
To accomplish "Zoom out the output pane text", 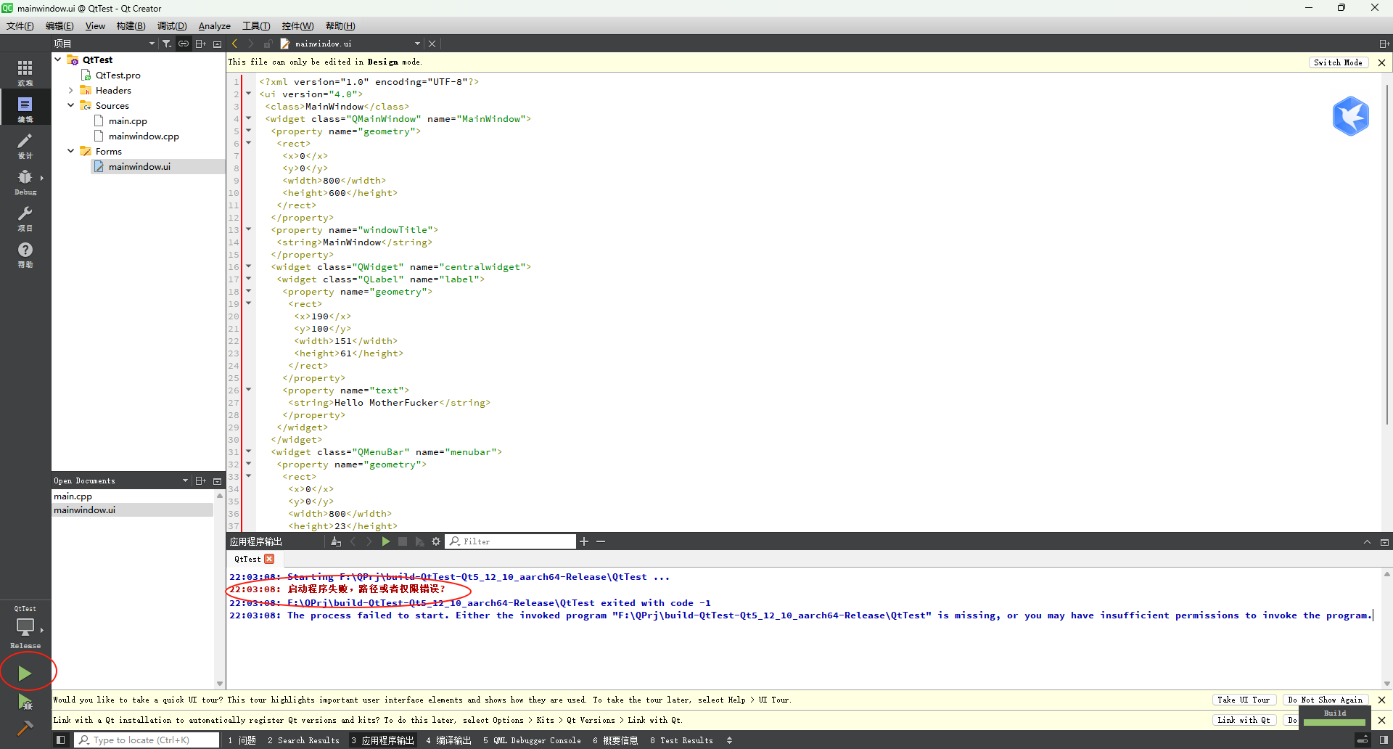I will [x=601, y=541].
